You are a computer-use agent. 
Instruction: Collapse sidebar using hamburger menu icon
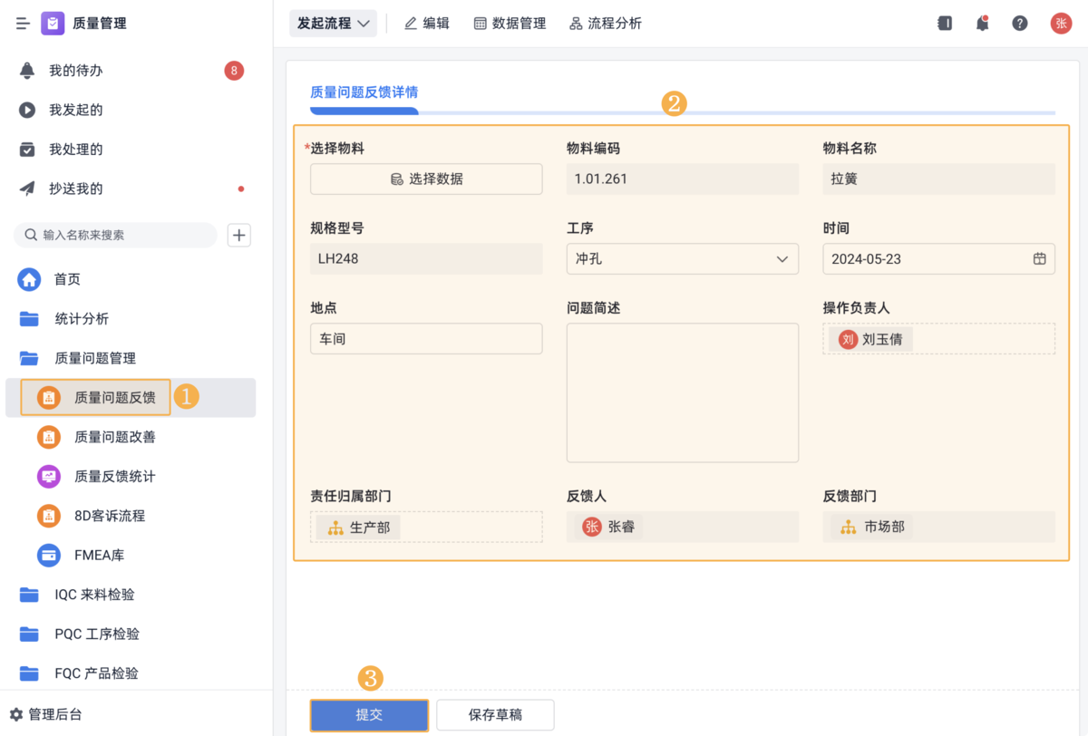click(x=23, y=24)
